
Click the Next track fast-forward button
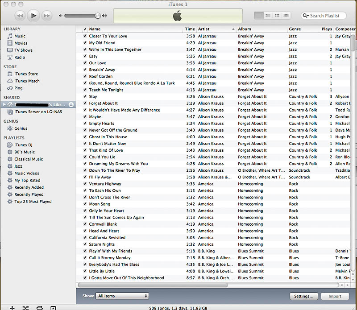tap(47, 16)
